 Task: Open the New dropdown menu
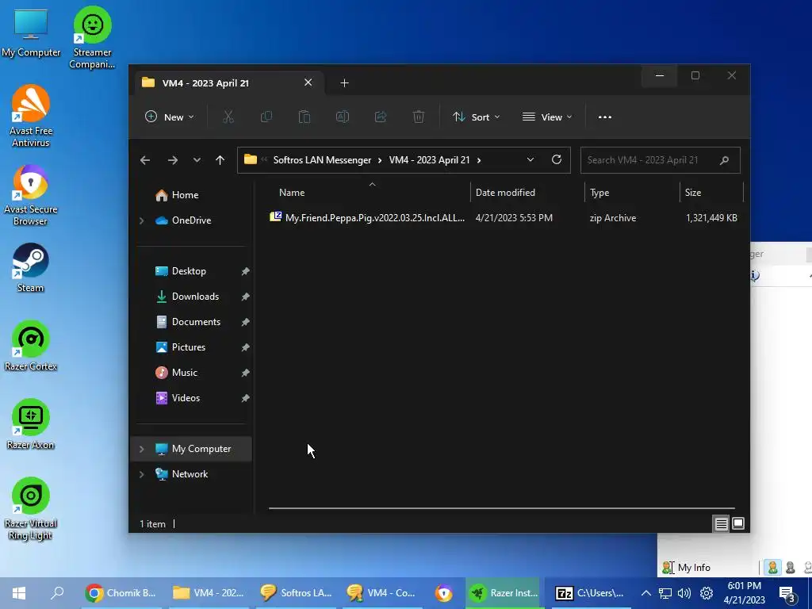click(170, 117)
